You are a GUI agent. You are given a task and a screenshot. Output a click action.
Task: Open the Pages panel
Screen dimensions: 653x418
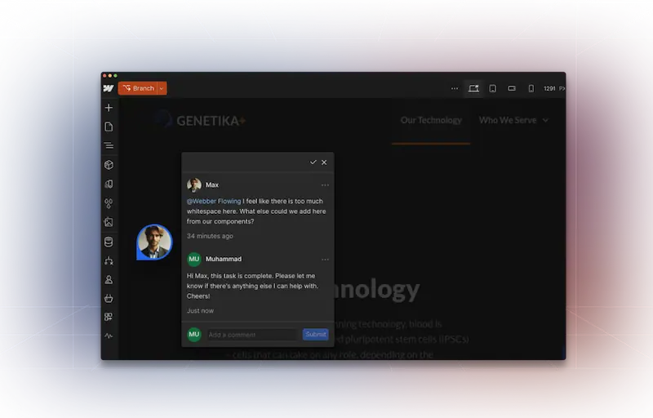[x=109, y=127]
